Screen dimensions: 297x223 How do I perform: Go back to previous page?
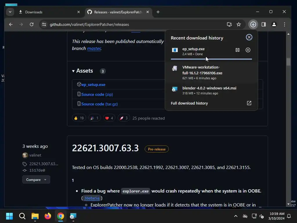(x=11, y=24)
